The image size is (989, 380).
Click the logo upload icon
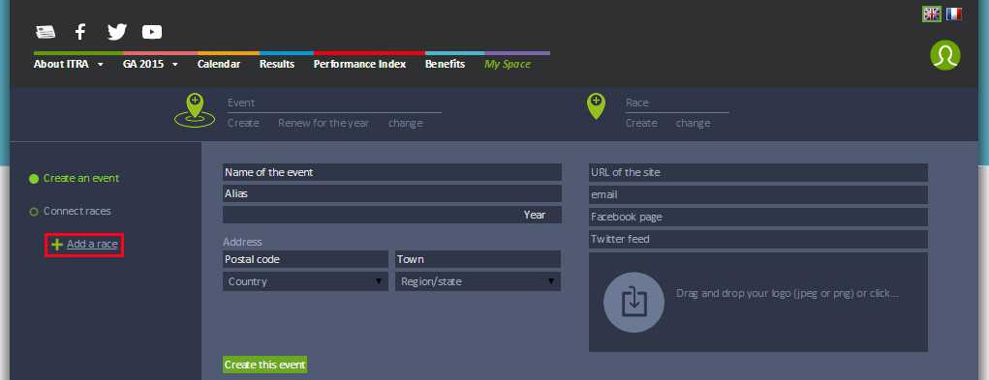[x=634, y=302]
